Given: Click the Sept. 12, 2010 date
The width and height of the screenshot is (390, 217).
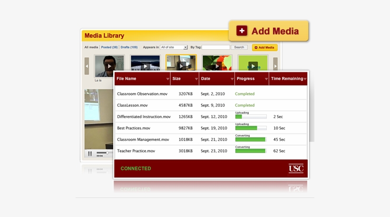Looking at the screenshot, I should pyautogui.click(x=214, y=117).
